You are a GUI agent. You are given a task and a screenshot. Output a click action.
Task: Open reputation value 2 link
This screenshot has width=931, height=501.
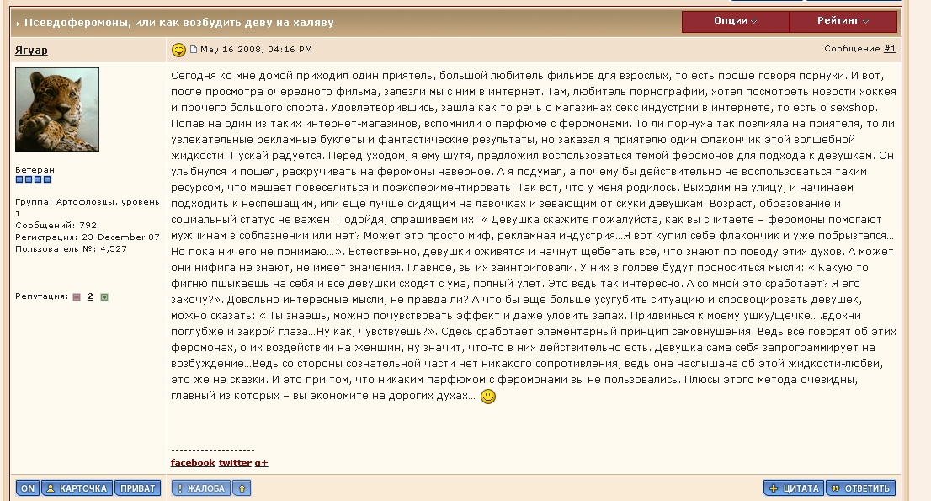pos(90,296)
